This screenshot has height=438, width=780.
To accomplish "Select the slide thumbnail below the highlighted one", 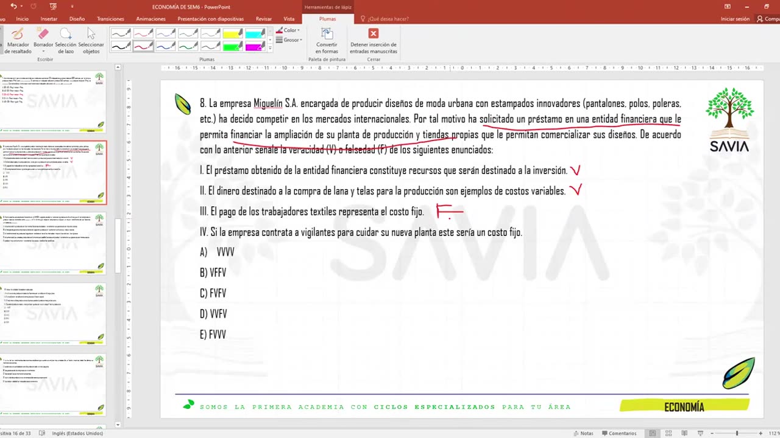I will pyautogui.click(x=53, y=244).
